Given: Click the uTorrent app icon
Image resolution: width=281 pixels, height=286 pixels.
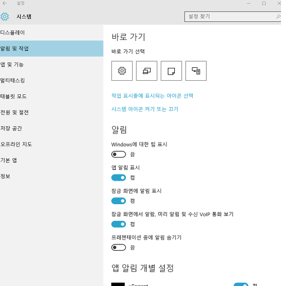Looking at the screenshot, I should (x=118, y=284).
